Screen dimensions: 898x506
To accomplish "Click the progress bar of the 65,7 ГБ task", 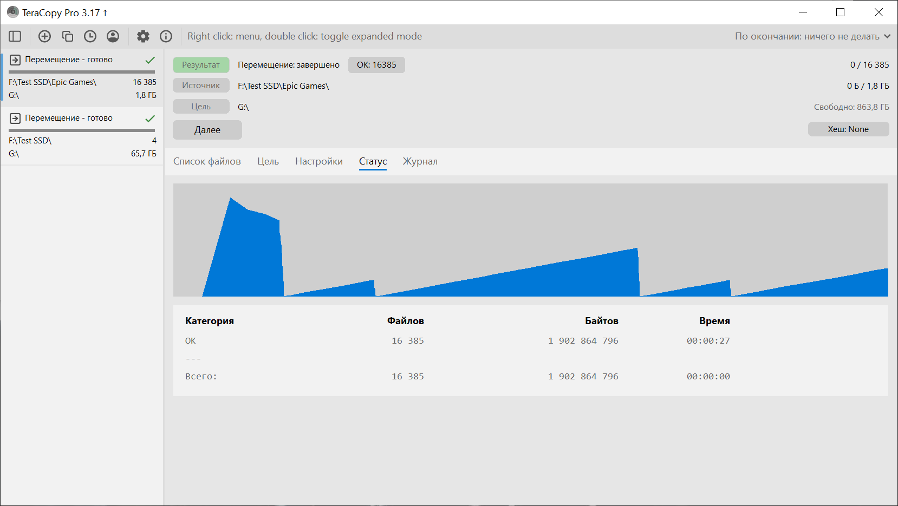I will click(x=82, y=130).
